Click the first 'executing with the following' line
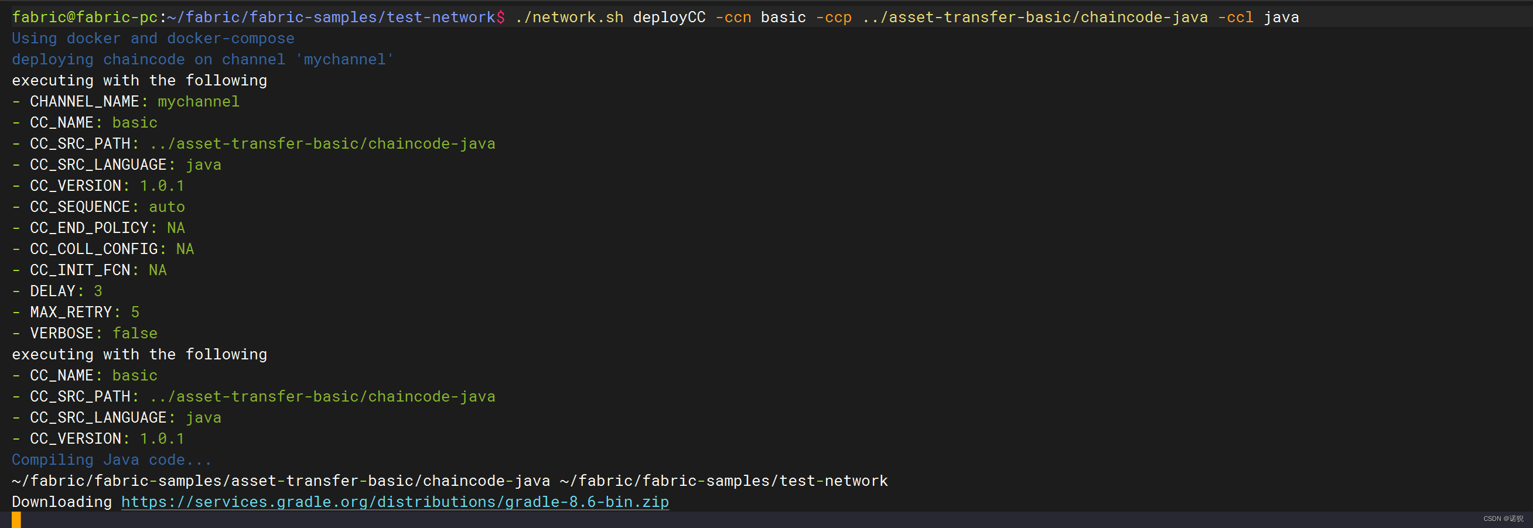 pos(139,80)
